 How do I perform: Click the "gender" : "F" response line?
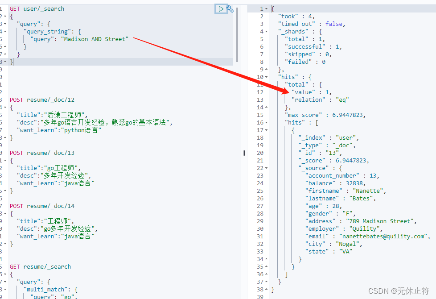click(330, 214)
